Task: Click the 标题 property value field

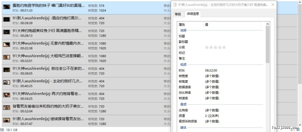Action: pos(233,36)
